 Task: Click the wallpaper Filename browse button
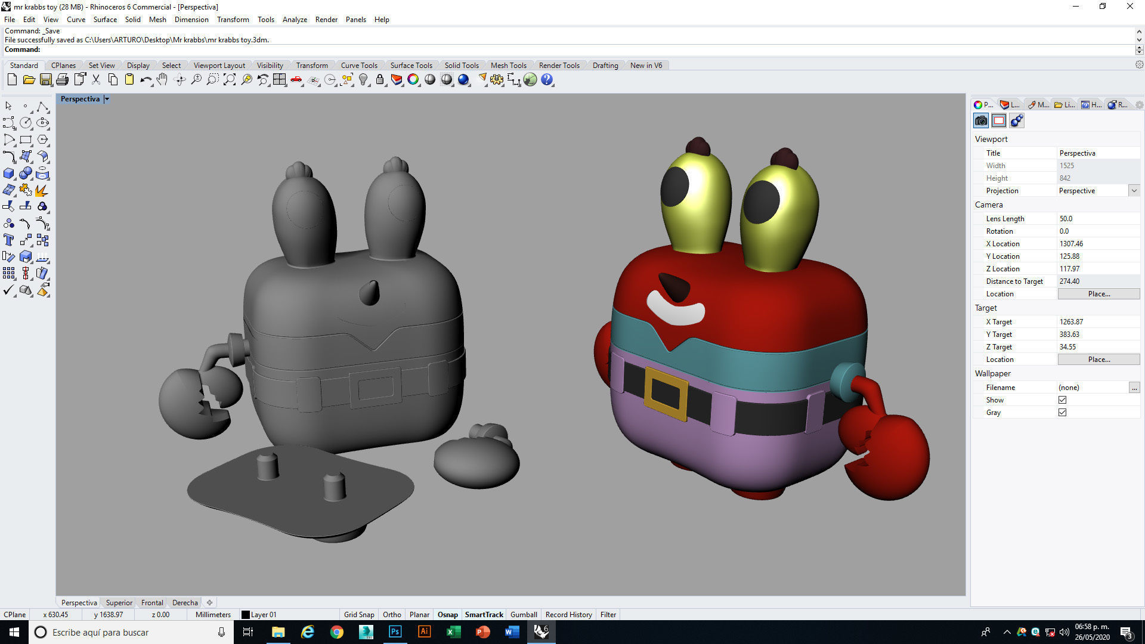tap(1134, 388)
